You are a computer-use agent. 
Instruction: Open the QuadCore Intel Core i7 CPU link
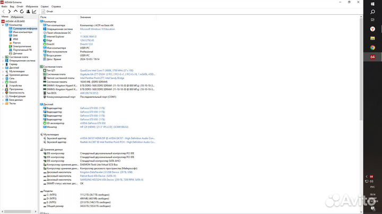(107, 70)
